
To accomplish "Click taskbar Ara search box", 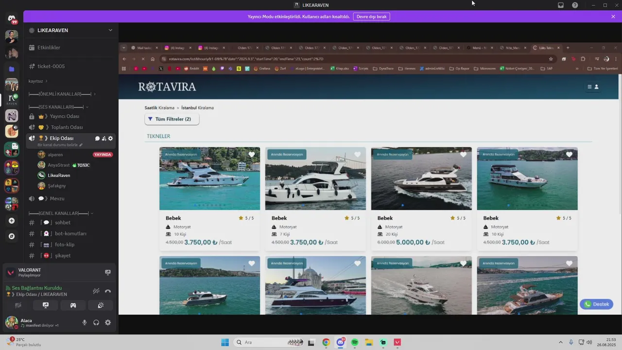I will click(x=268, y=342).
